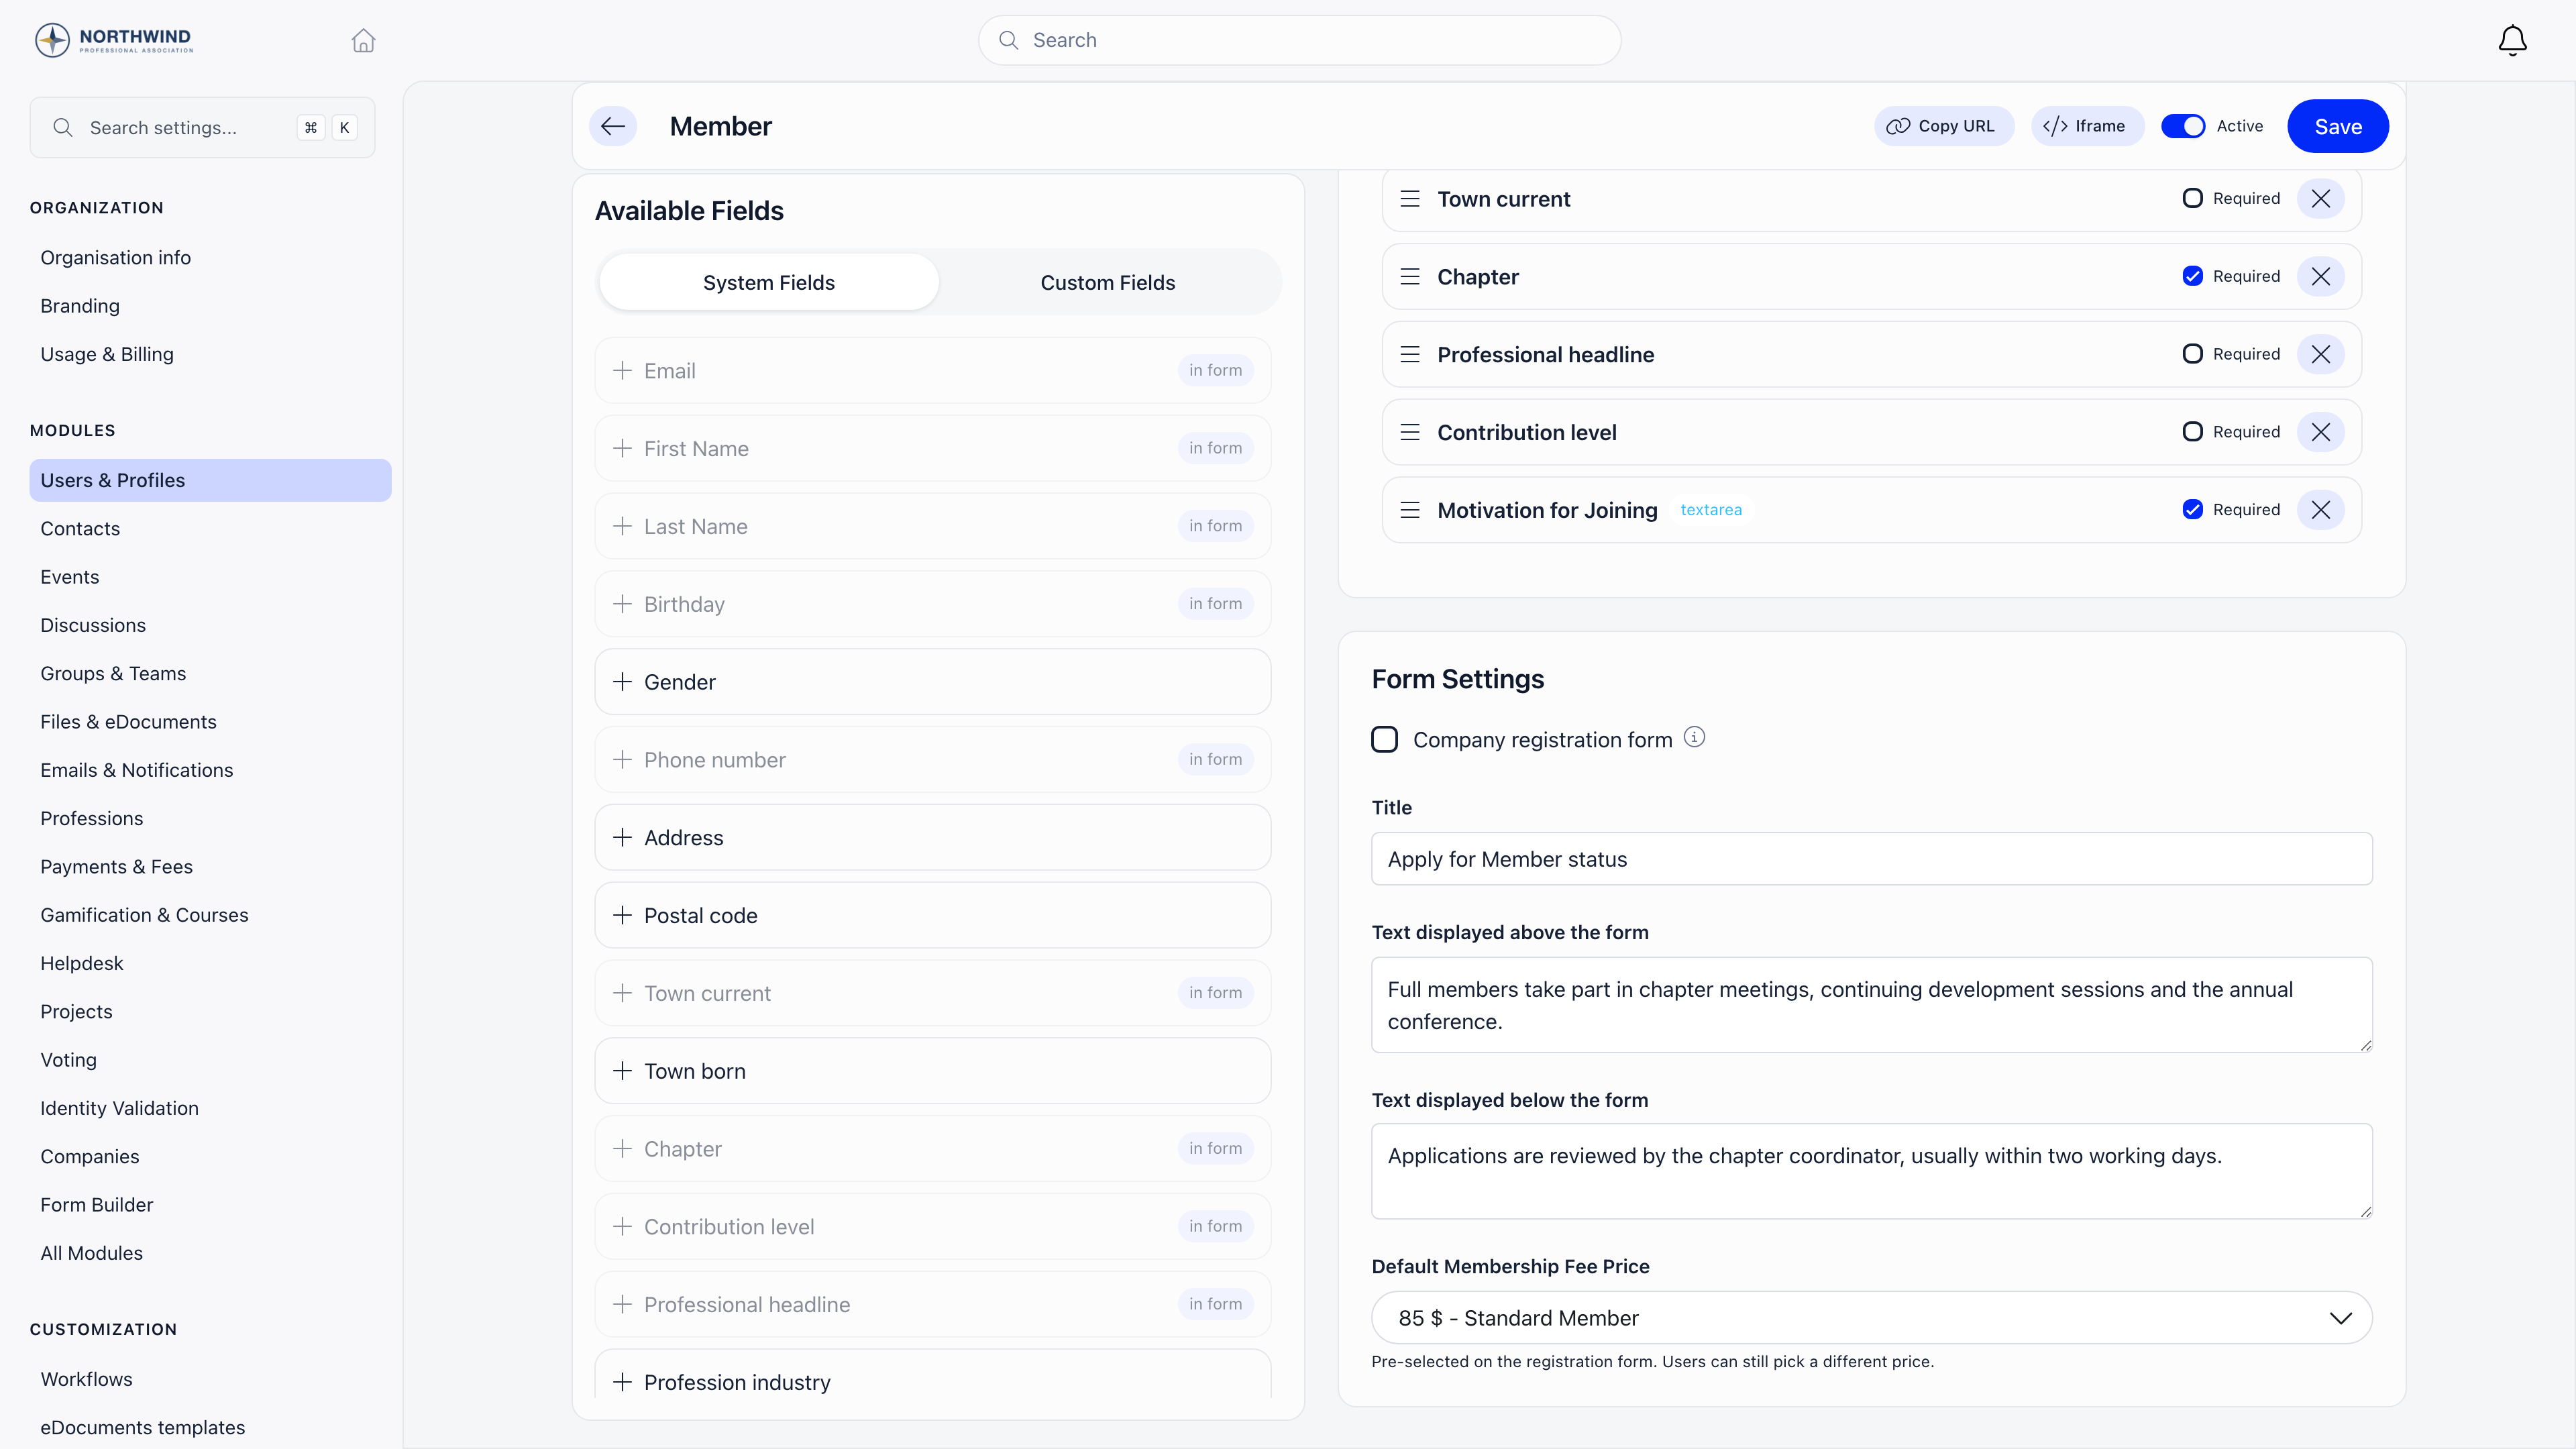
Task: Add the Postal code field
Action: 932,915
